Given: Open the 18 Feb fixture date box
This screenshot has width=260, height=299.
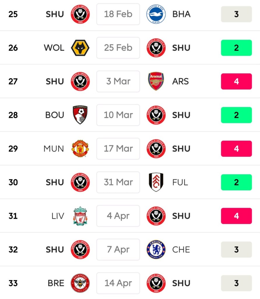Looking at the screenshot, I should point(118,14).
